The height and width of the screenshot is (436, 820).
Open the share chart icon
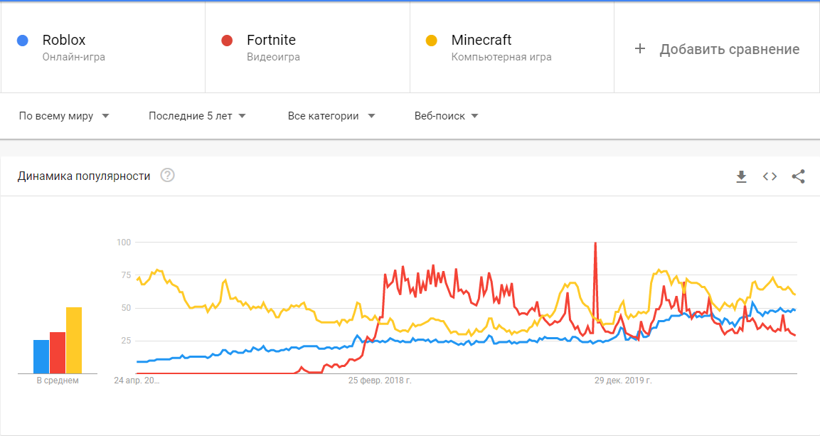tap(798, 176)
